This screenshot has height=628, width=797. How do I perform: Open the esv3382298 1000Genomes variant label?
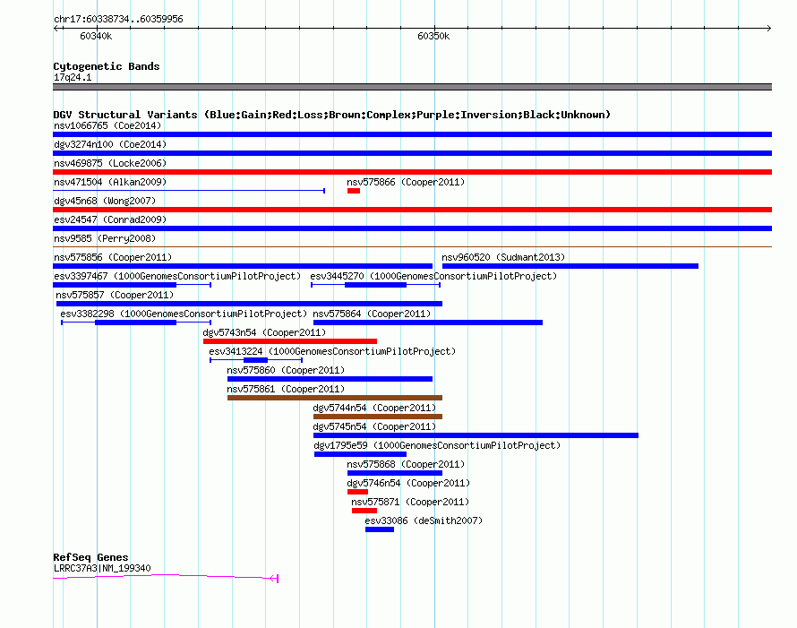pyautogui.click(x=184, y=314)
